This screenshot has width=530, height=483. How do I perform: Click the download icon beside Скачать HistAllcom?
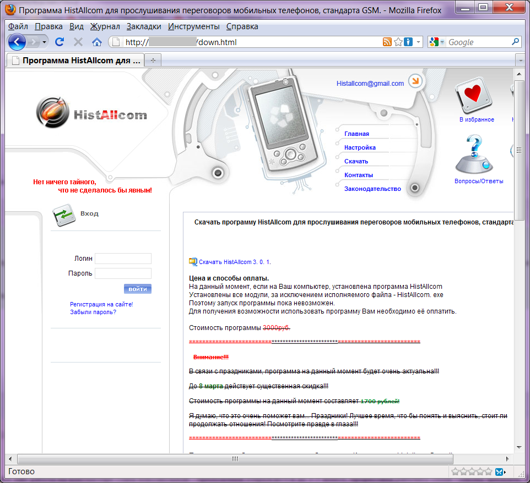pyautogui.click(x=193, y=262)
